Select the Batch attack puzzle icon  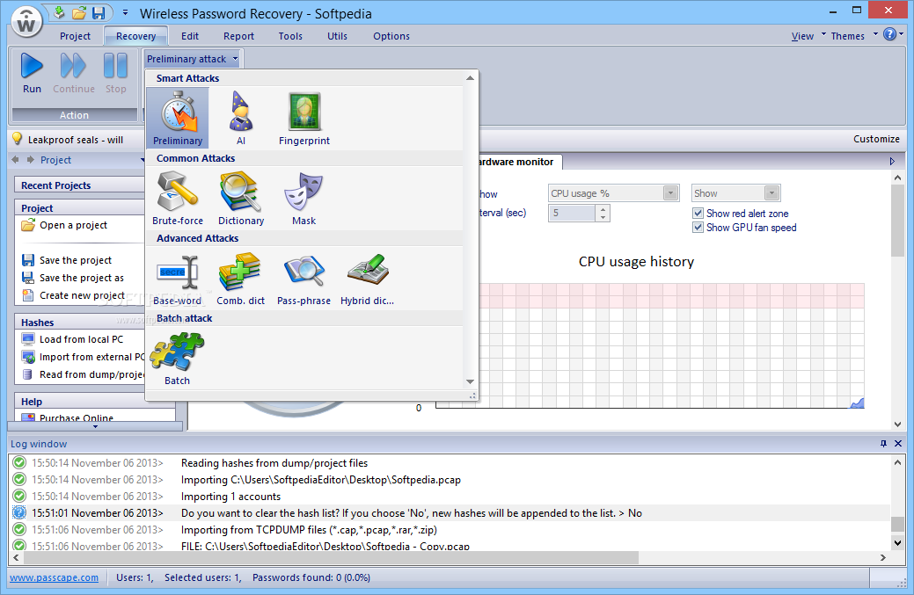tap(177, 358)
